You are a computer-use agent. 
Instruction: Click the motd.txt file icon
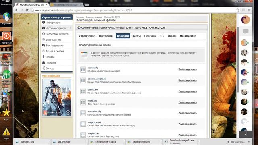click(x=83, y=102)
